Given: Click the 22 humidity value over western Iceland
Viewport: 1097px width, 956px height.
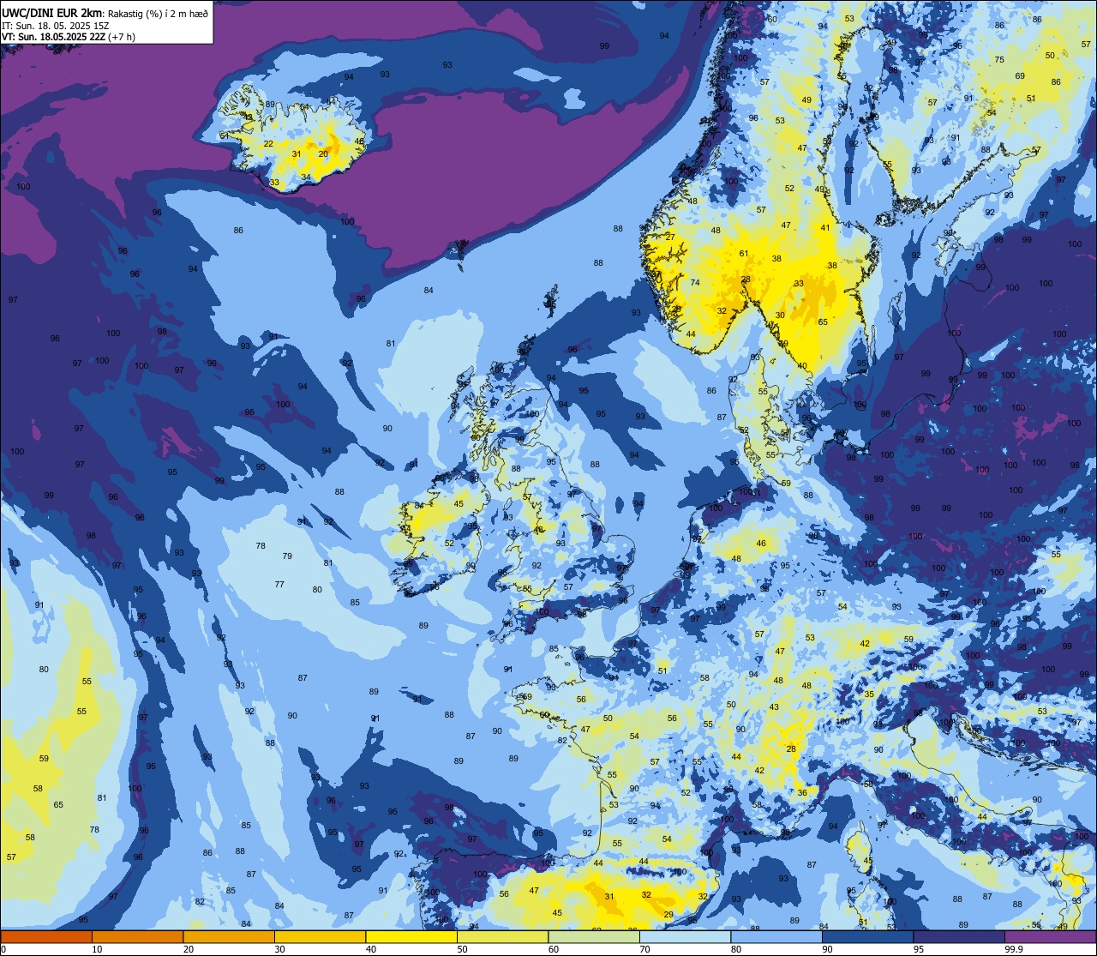Looking at the screenshot, I should coord(268,144).
